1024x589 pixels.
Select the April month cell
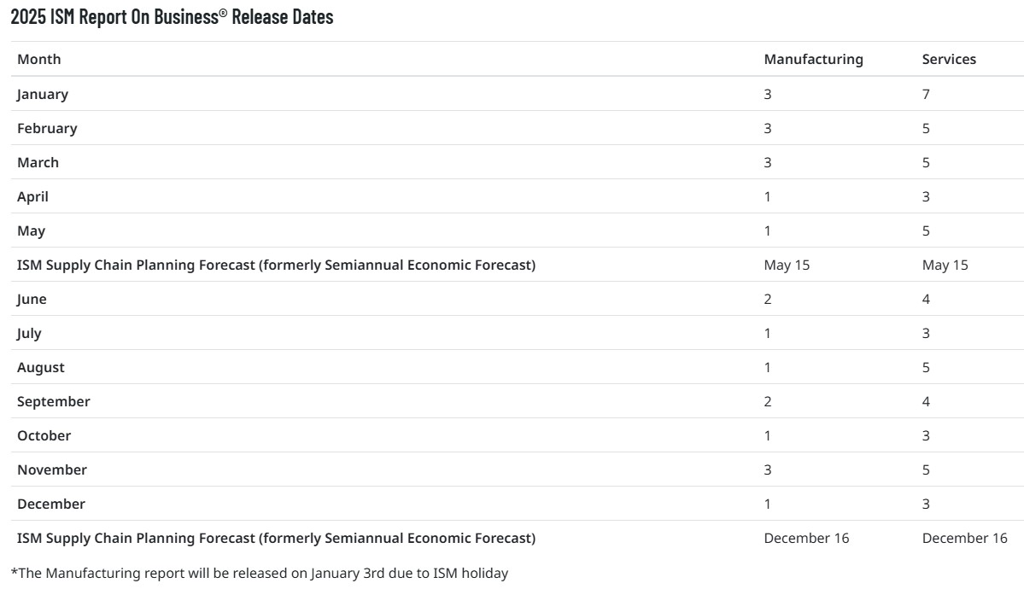pos(32,196)
